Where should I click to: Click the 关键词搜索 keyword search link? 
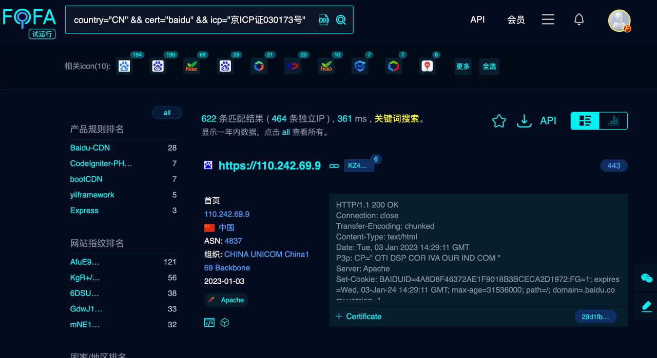tap(397, 119)
